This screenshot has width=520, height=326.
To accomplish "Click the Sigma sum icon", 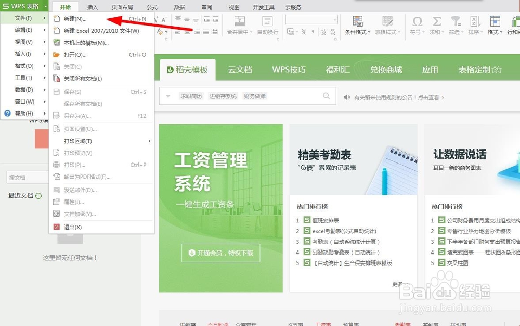I will click(x=437, y=21).
